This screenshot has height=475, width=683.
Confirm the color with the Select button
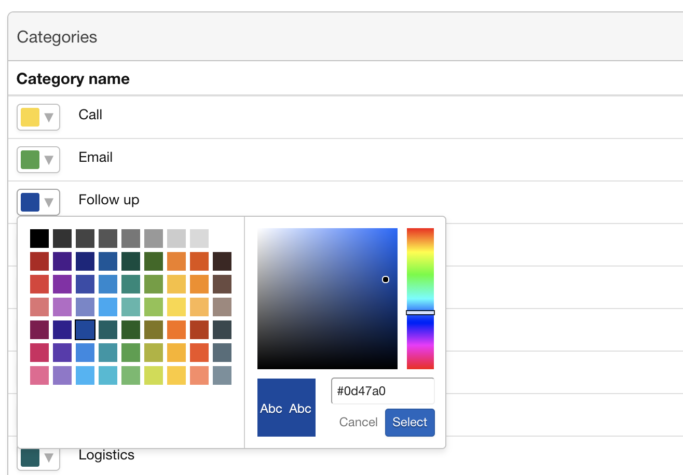click(x=409, y=422)
